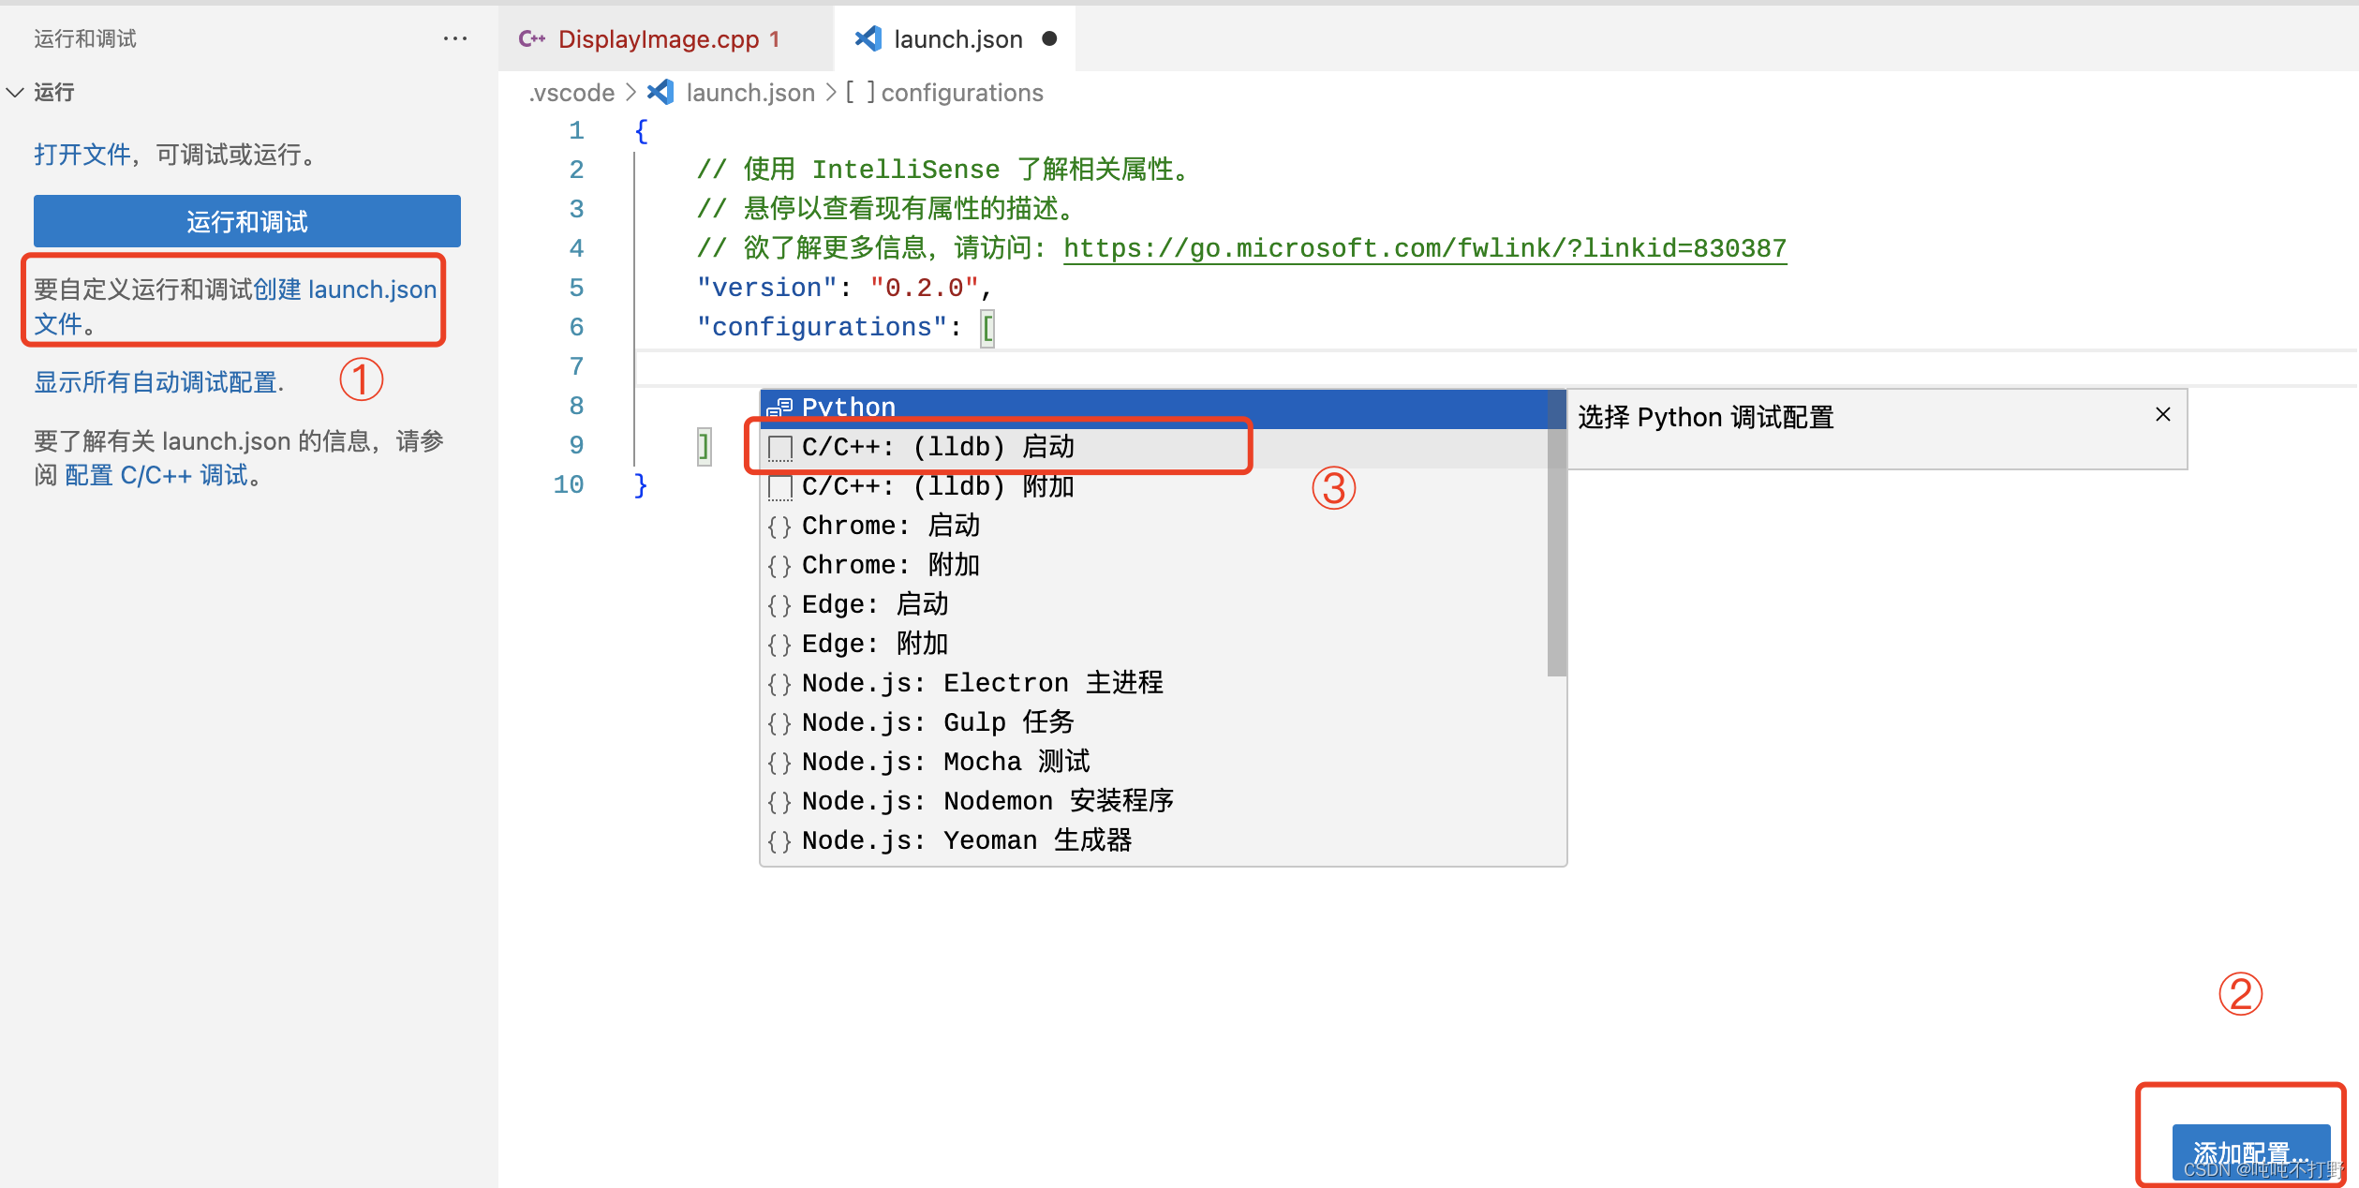Screen dimensions: 2359x1188
Task: Click the braces icon beside Chrome: 启动
Action: point(779,527)
